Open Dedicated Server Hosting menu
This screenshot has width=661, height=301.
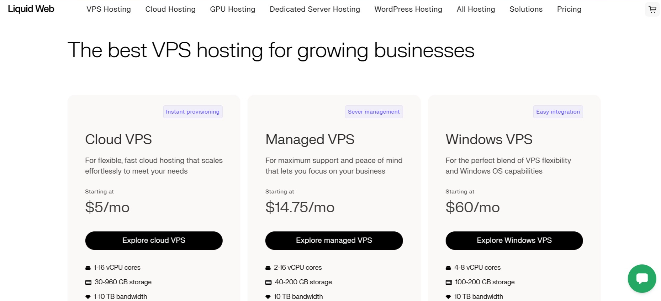point(315,9)
